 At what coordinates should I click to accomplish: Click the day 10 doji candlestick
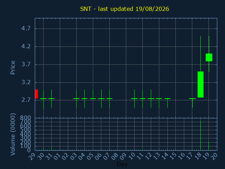(134, 99)
